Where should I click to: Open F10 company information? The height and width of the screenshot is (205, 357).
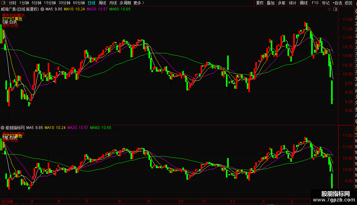coord(315,3)
